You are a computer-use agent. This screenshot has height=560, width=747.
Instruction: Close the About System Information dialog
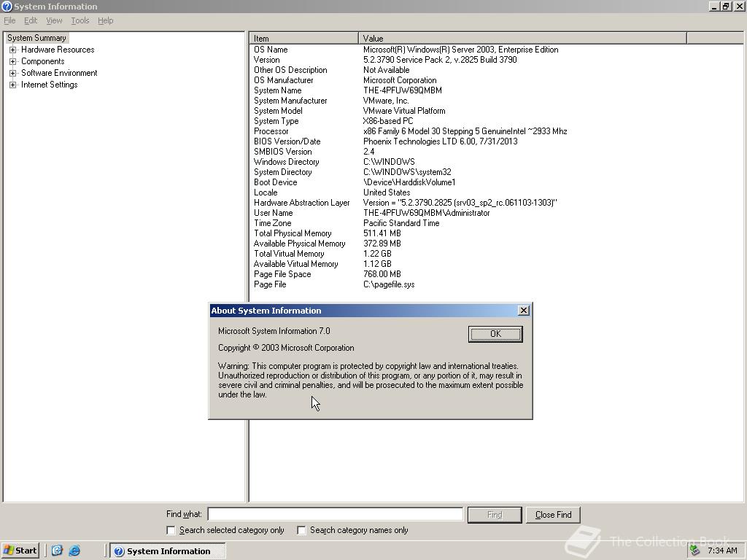[524, 311]
